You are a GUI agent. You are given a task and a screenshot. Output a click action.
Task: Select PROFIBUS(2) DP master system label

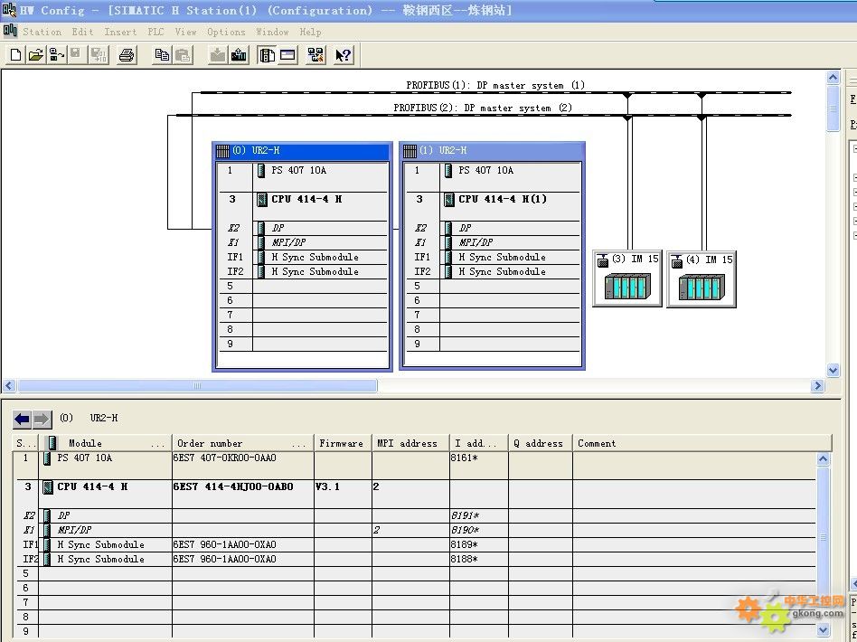(483, 108)
